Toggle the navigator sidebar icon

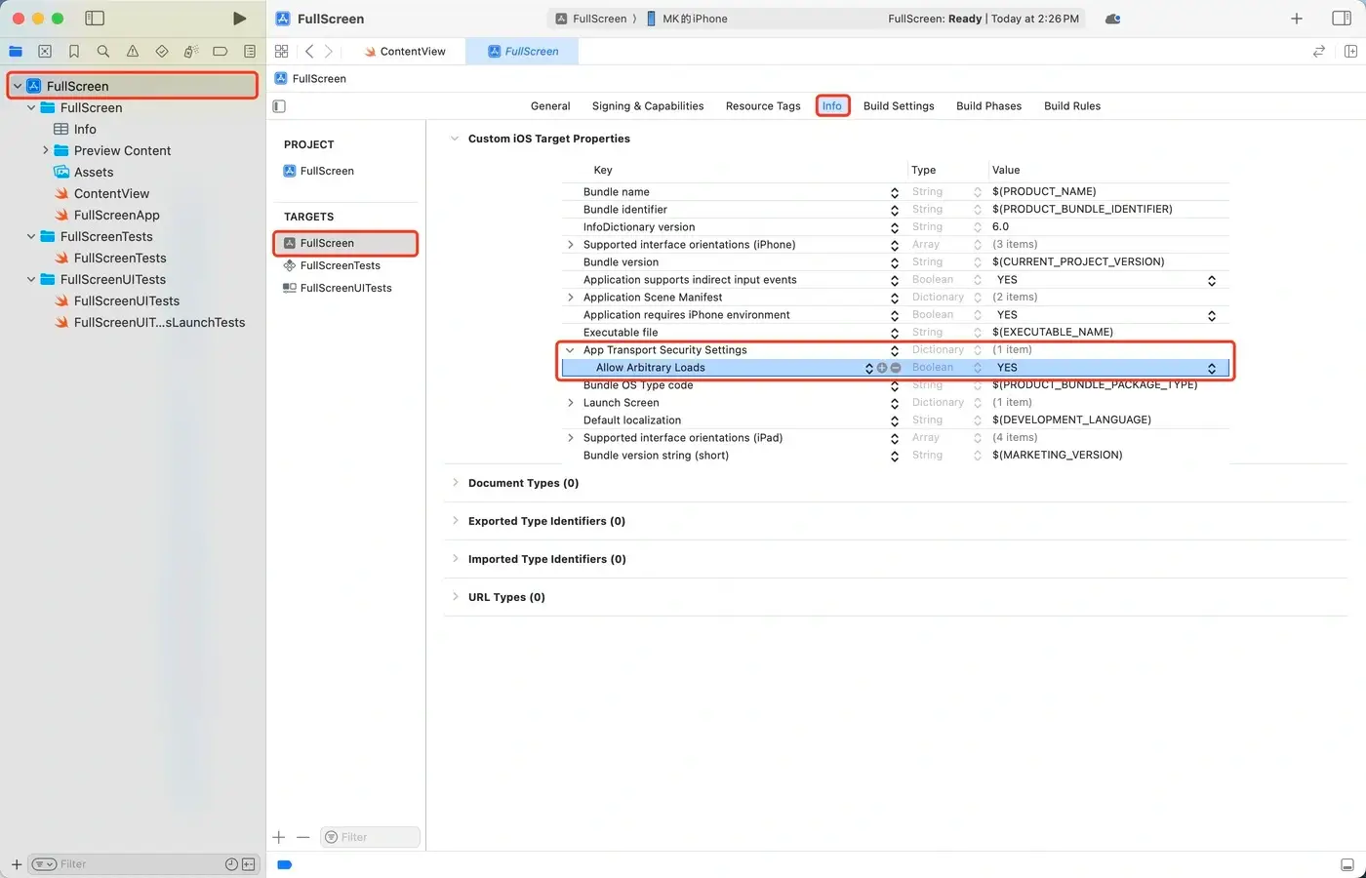(x=95, y=19)
